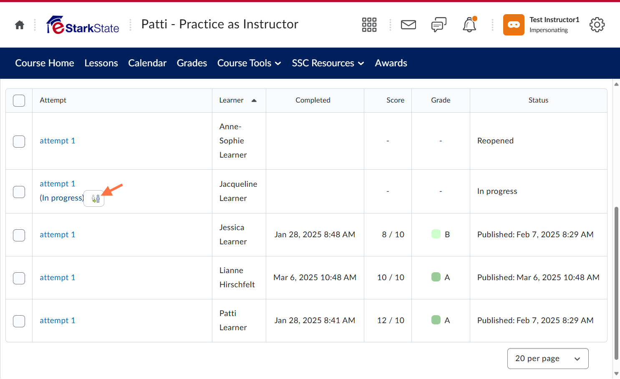Image resolution: width=620 pixels, height=379 pixels.
Task: Open Jacqueline Learner's attempt 1 link
Action: coord(58,184)
